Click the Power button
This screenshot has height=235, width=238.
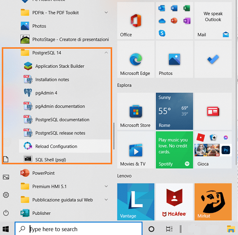(x=6, y=213)
